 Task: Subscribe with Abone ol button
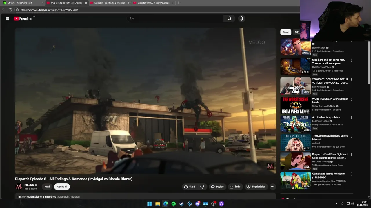tap(62, 187)
